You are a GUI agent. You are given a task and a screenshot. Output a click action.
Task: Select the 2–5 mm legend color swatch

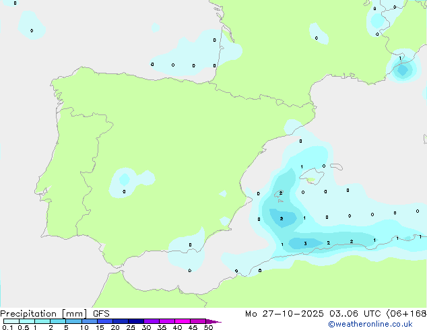point(58,321)
